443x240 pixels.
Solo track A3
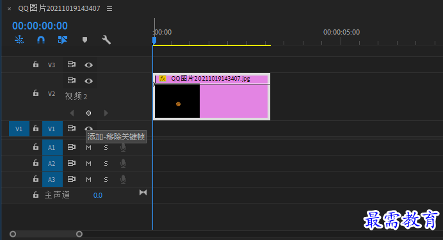click(x=106, y=179)
